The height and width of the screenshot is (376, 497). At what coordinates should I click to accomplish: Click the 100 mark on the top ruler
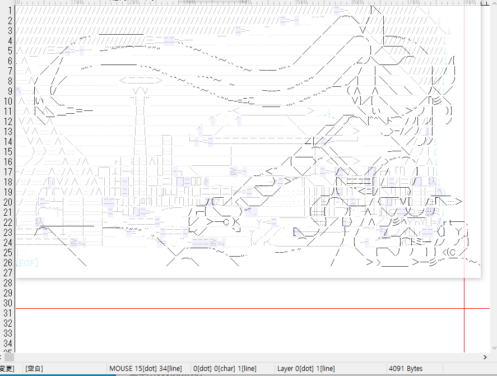tap(77, 3)
